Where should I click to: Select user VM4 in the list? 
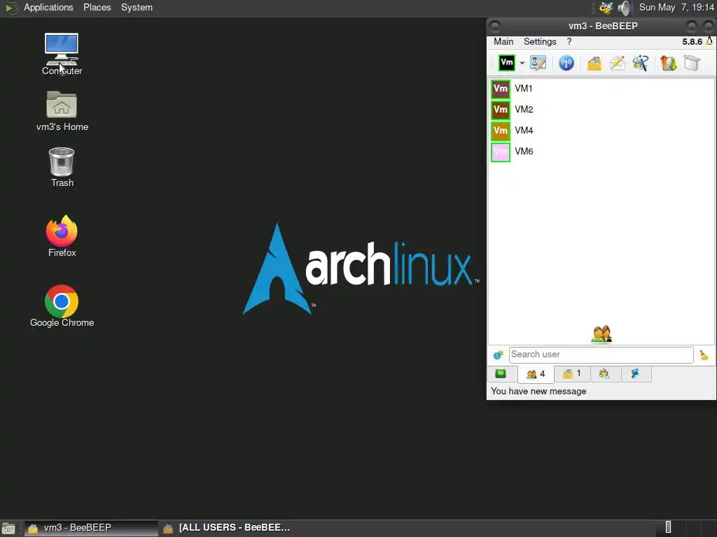point(601,131)
